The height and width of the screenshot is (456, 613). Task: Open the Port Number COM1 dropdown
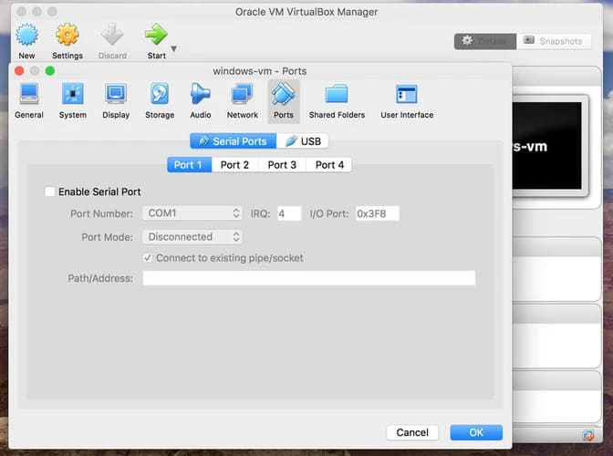click(192, 213)
